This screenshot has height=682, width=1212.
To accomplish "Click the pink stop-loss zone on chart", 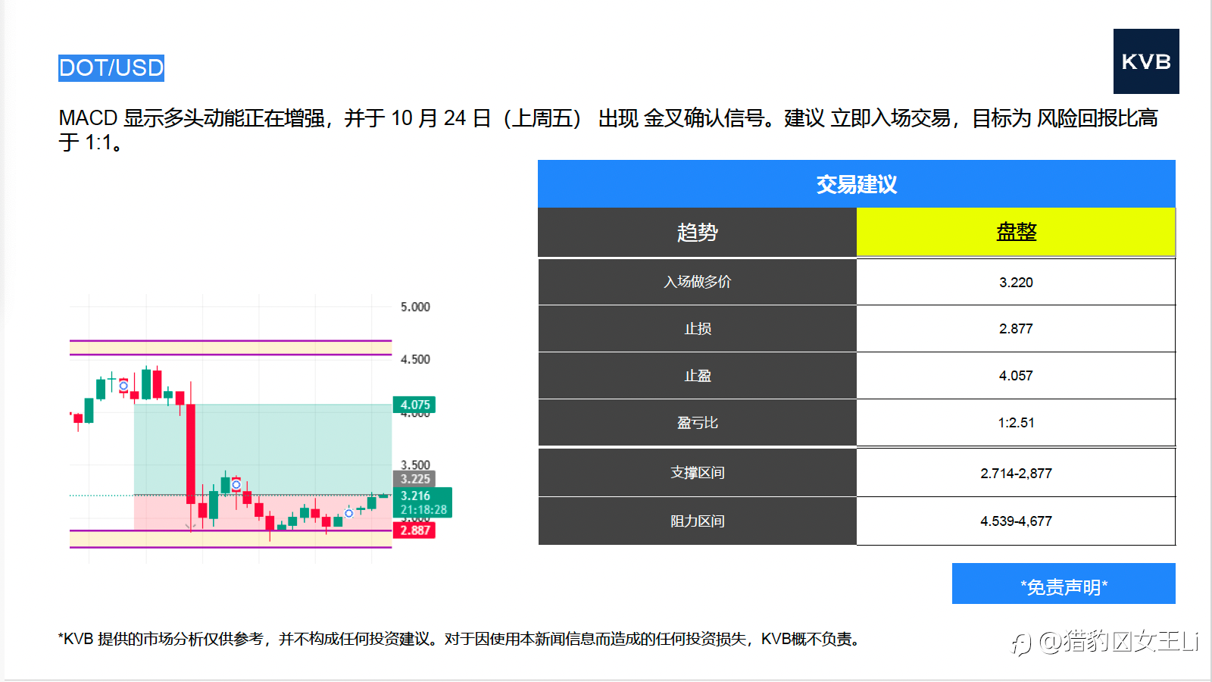I will tap(263, 512).
